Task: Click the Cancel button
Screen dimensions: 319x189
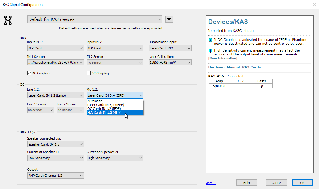Action: [x=276, y=182]
